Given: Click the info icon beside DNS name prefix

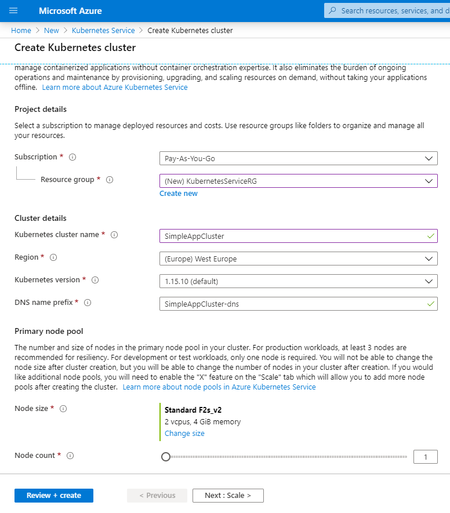Looking at the screenshot, I should pyautogui.click(x=87, y=303).
